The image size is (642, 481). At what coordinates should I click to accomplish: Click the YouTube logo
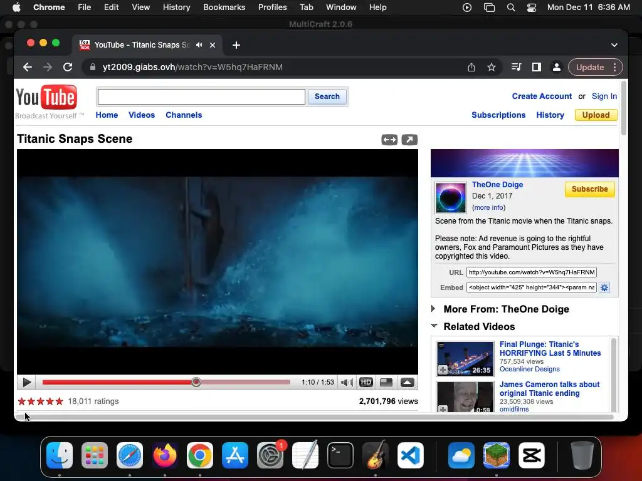(46, 98)
